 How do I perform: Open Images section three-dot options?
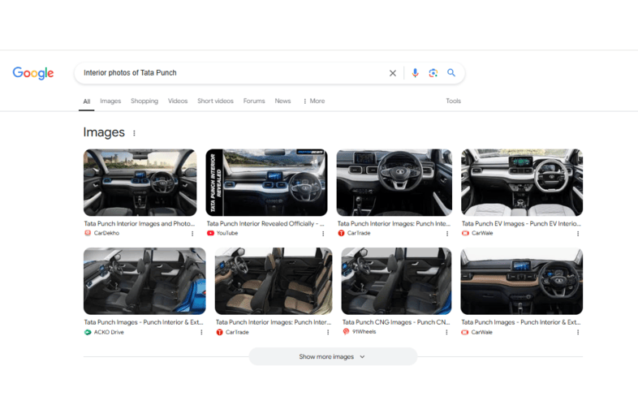(x=135, y=133)
